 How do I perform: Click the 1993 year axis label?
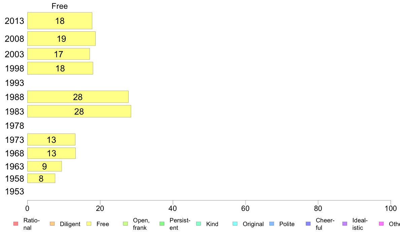14,83
